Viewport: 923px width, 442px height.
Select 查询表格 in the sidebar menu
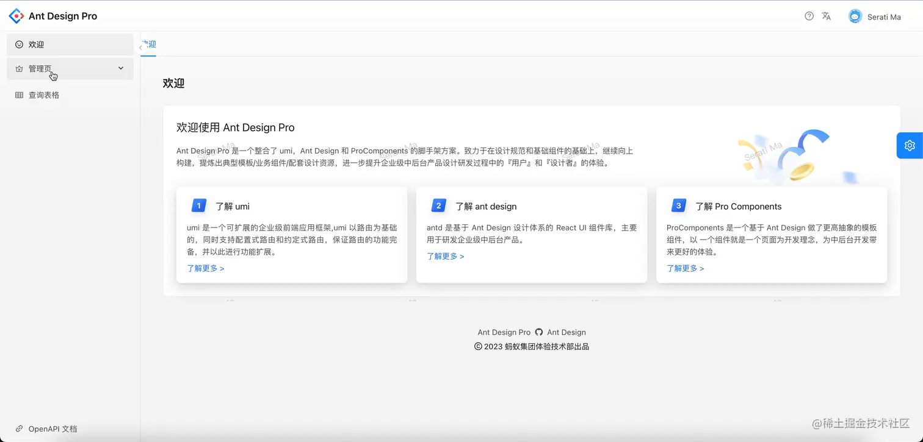(x=43, y=94)
